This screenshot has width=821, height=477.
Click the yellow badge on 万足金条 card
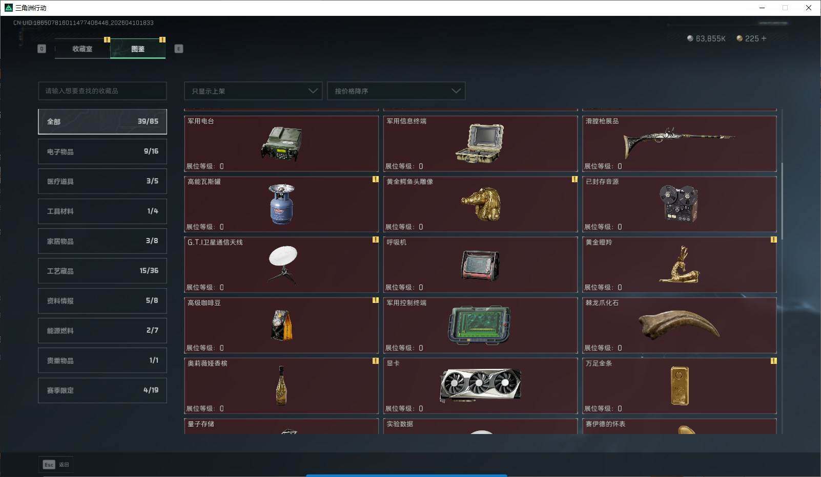[773, 362]
